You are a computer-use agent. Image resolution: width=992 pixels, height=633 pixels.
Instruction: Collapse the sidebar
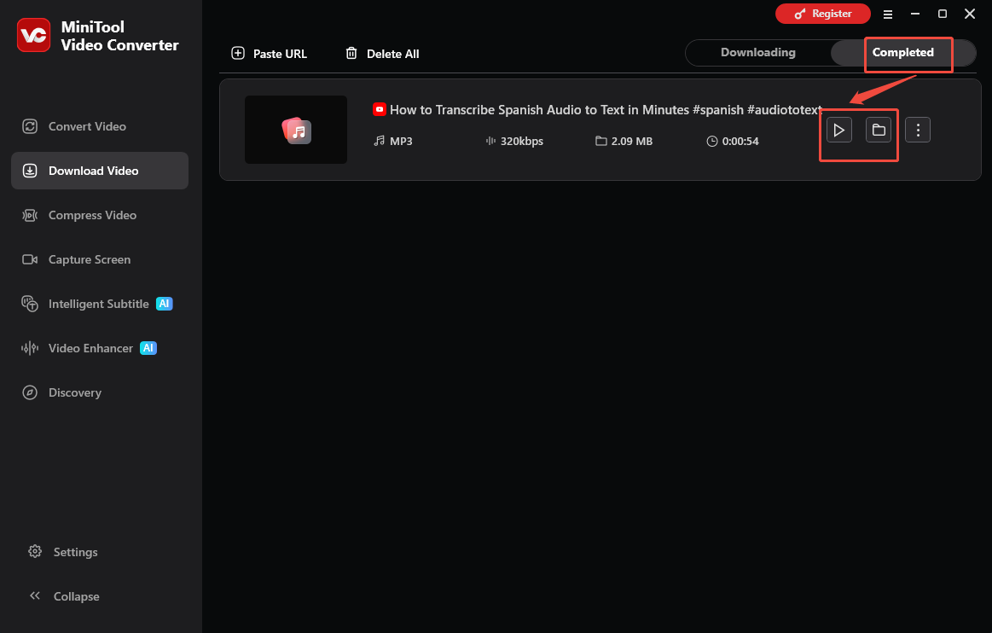coord(64,596)
